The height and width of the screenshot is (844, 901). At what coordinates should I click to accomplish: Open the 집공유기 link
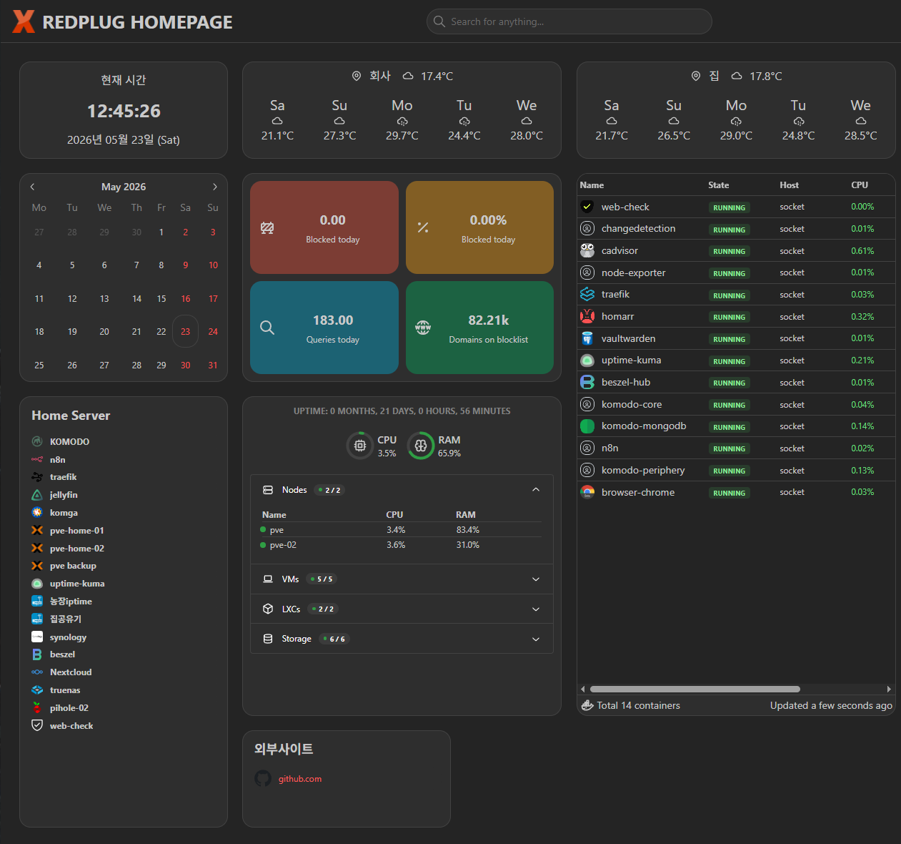(66, 619)
